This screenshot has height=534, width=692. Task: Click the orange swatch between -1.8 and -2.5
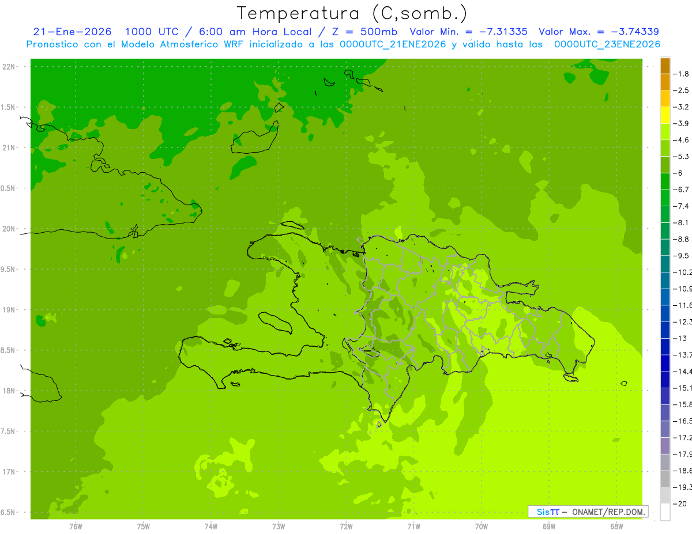[x=665, y=82]
